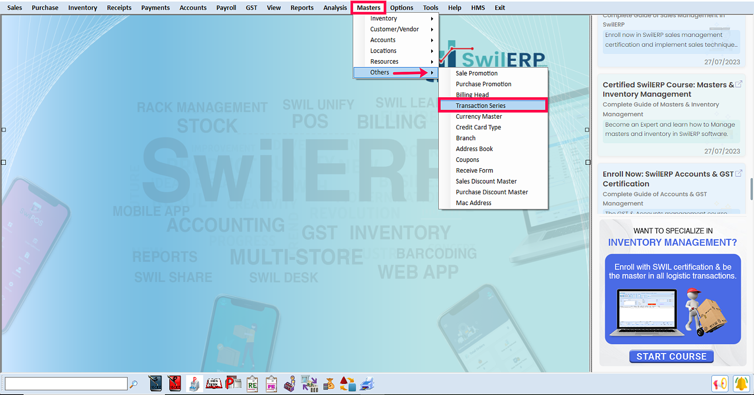This screenshot has width=754, height=395.
Task: Open the Accounts menu in the menu bar
Action: pyautogui.click(x=193, y=7)
